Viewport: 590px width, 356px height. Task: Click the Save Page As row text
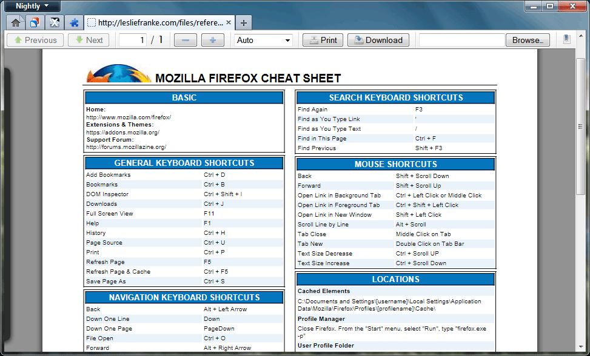point(106,282)
